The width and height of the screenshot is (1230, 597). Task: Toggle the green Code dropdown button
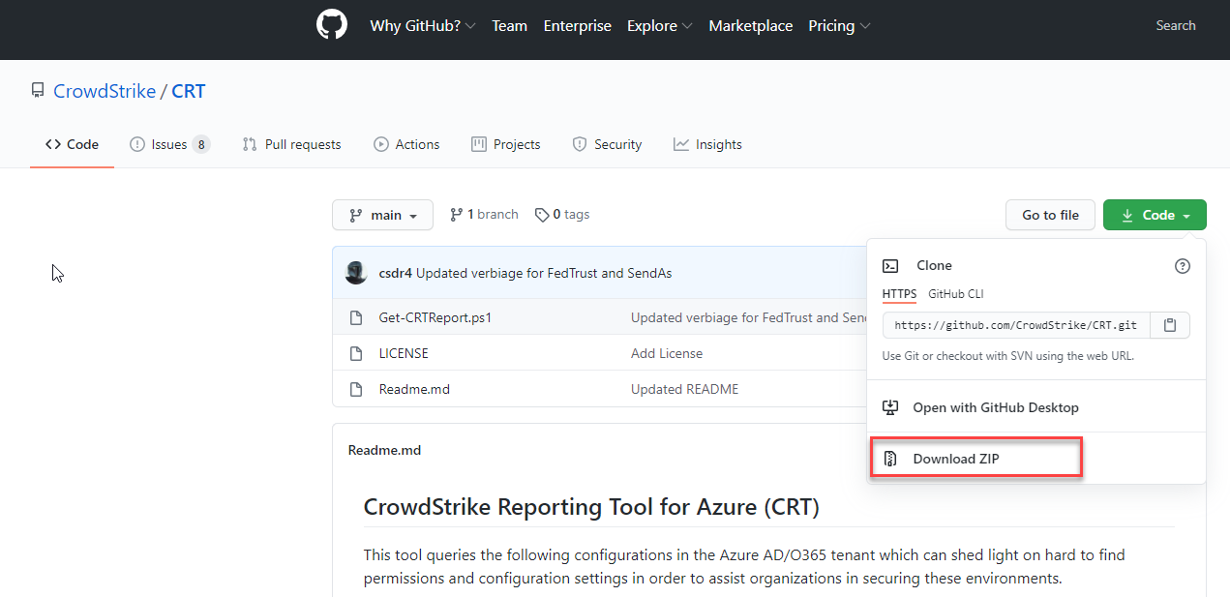(1155, 215)
